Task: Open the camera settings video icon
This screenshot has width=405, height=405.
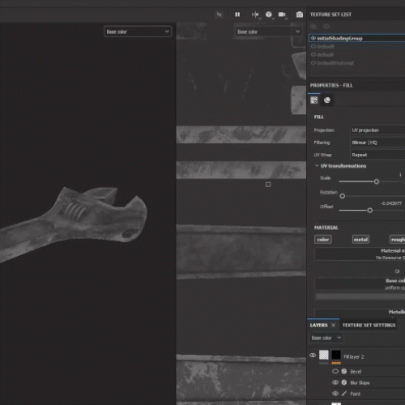Action: pyautogui.click(x=282, y=15)
